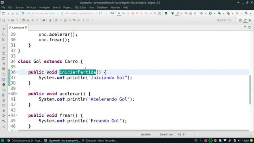
Task: Open the Navigate menu
Action: pyautogui.click(x=44, y=8)
